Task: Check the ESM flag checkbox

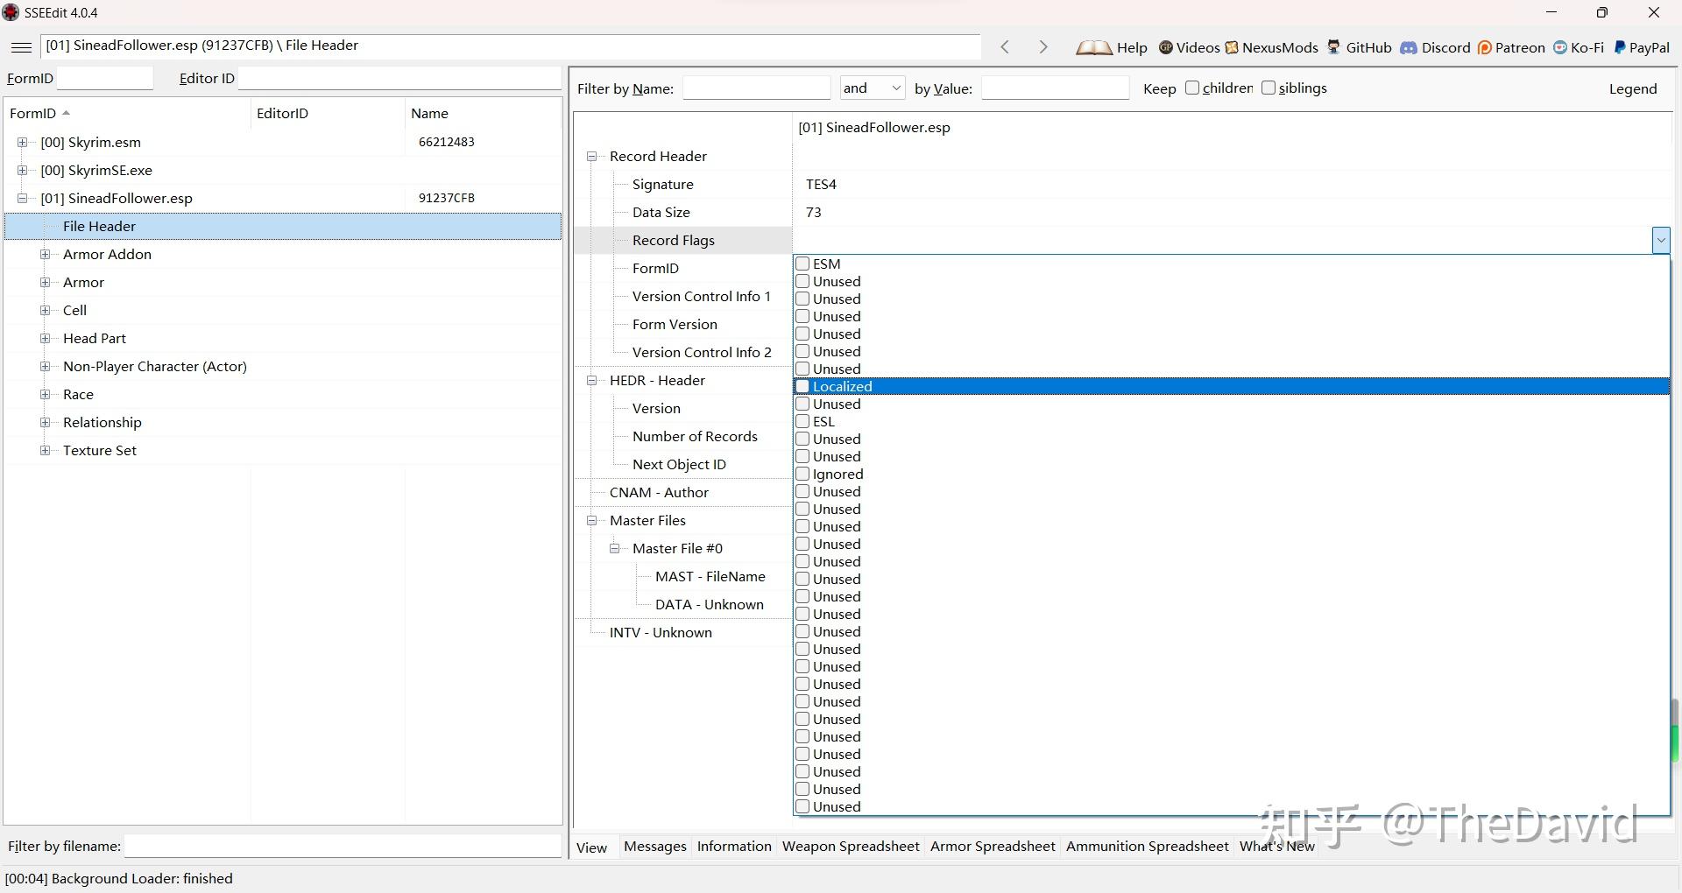Action: [x=802, y=264]
